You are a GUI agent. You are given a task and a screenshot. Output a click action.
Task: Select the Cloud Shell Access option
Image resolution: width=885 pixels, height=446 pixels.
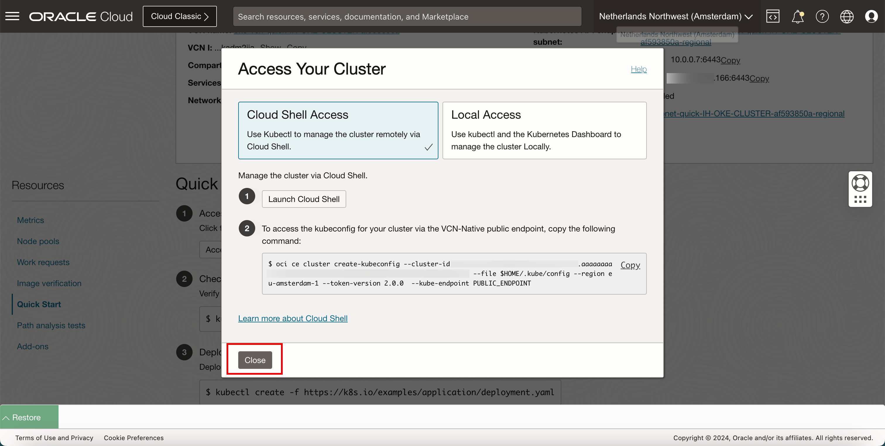click(338, 130)
